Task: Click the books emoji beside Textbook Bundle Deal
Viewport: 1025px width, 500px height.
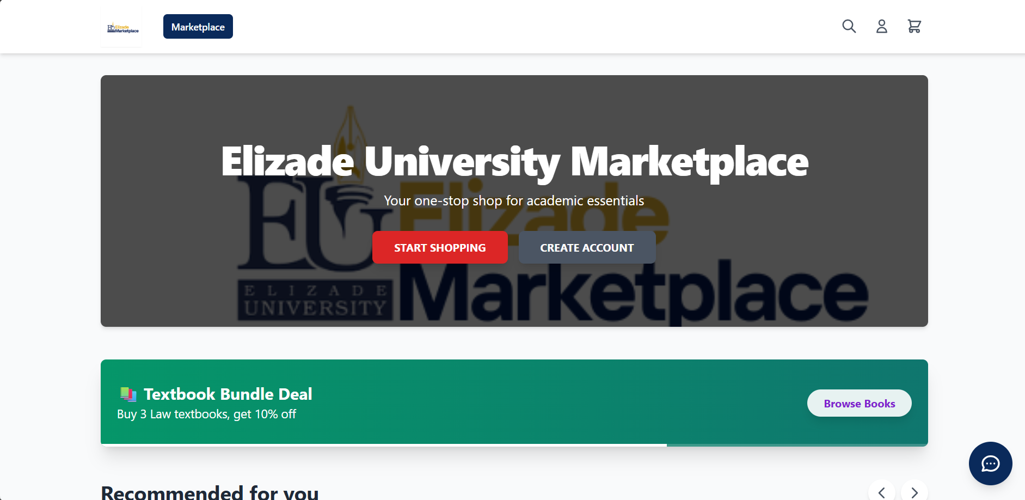Action: [128, 394]
